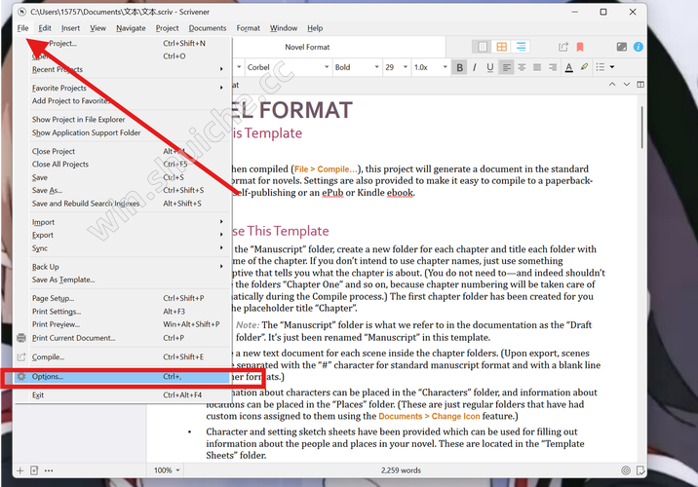The image size is (698, 487).
Task: Expand the Recent Projects submenu
Action: (x=122, y=69)
